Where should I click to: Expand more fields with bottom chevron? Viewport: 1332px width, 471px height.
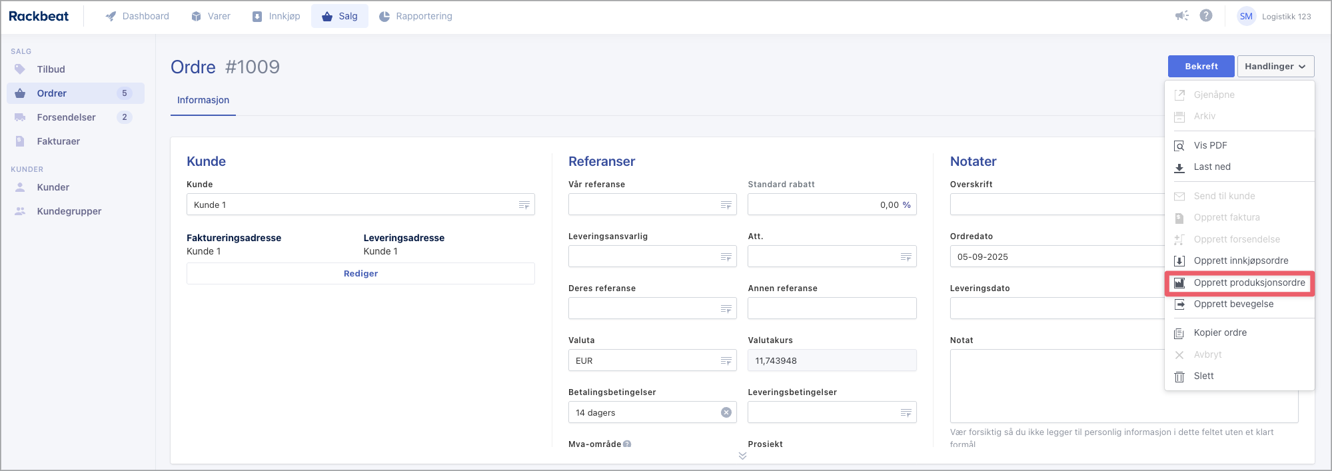pos(742,456)
